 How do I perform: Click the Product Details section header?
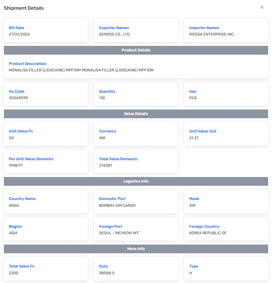click(136, 50)
